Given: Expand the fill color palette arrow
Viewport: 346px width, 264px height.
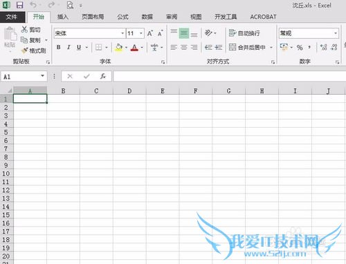Looking at the screenshot, I should [126, 48].
